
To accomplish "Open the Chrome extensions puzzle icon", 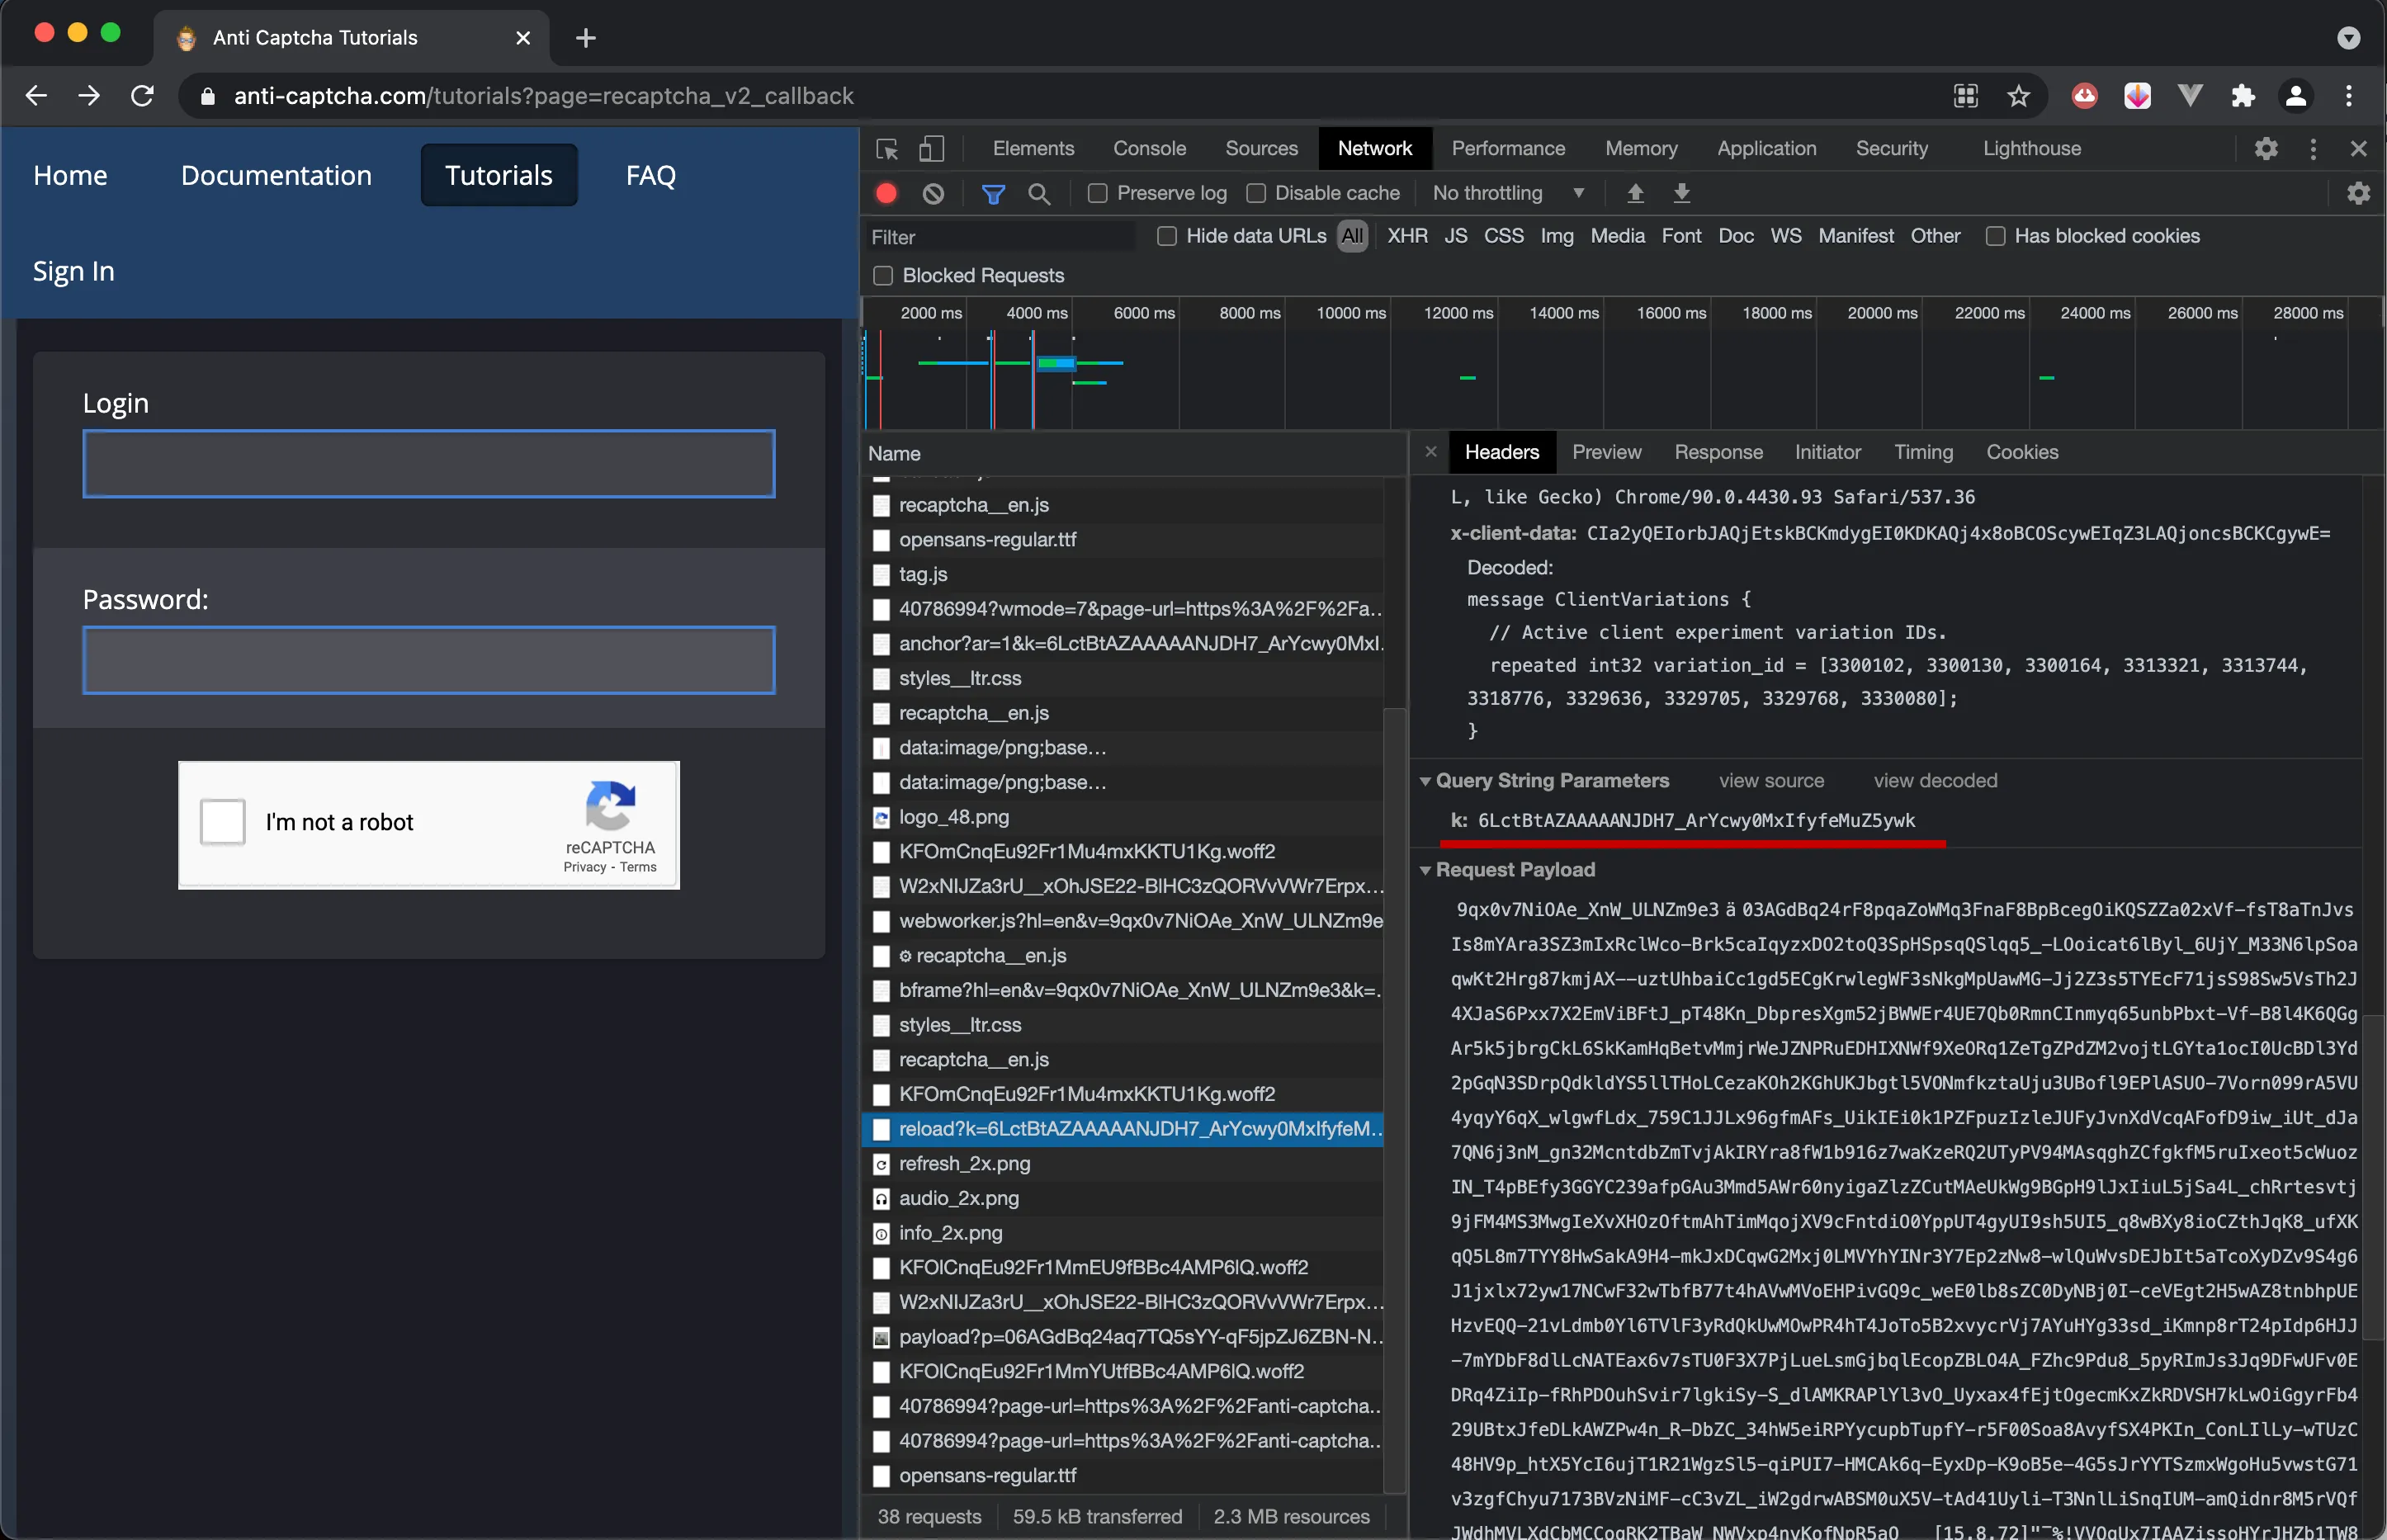I will pos(2243,96).
